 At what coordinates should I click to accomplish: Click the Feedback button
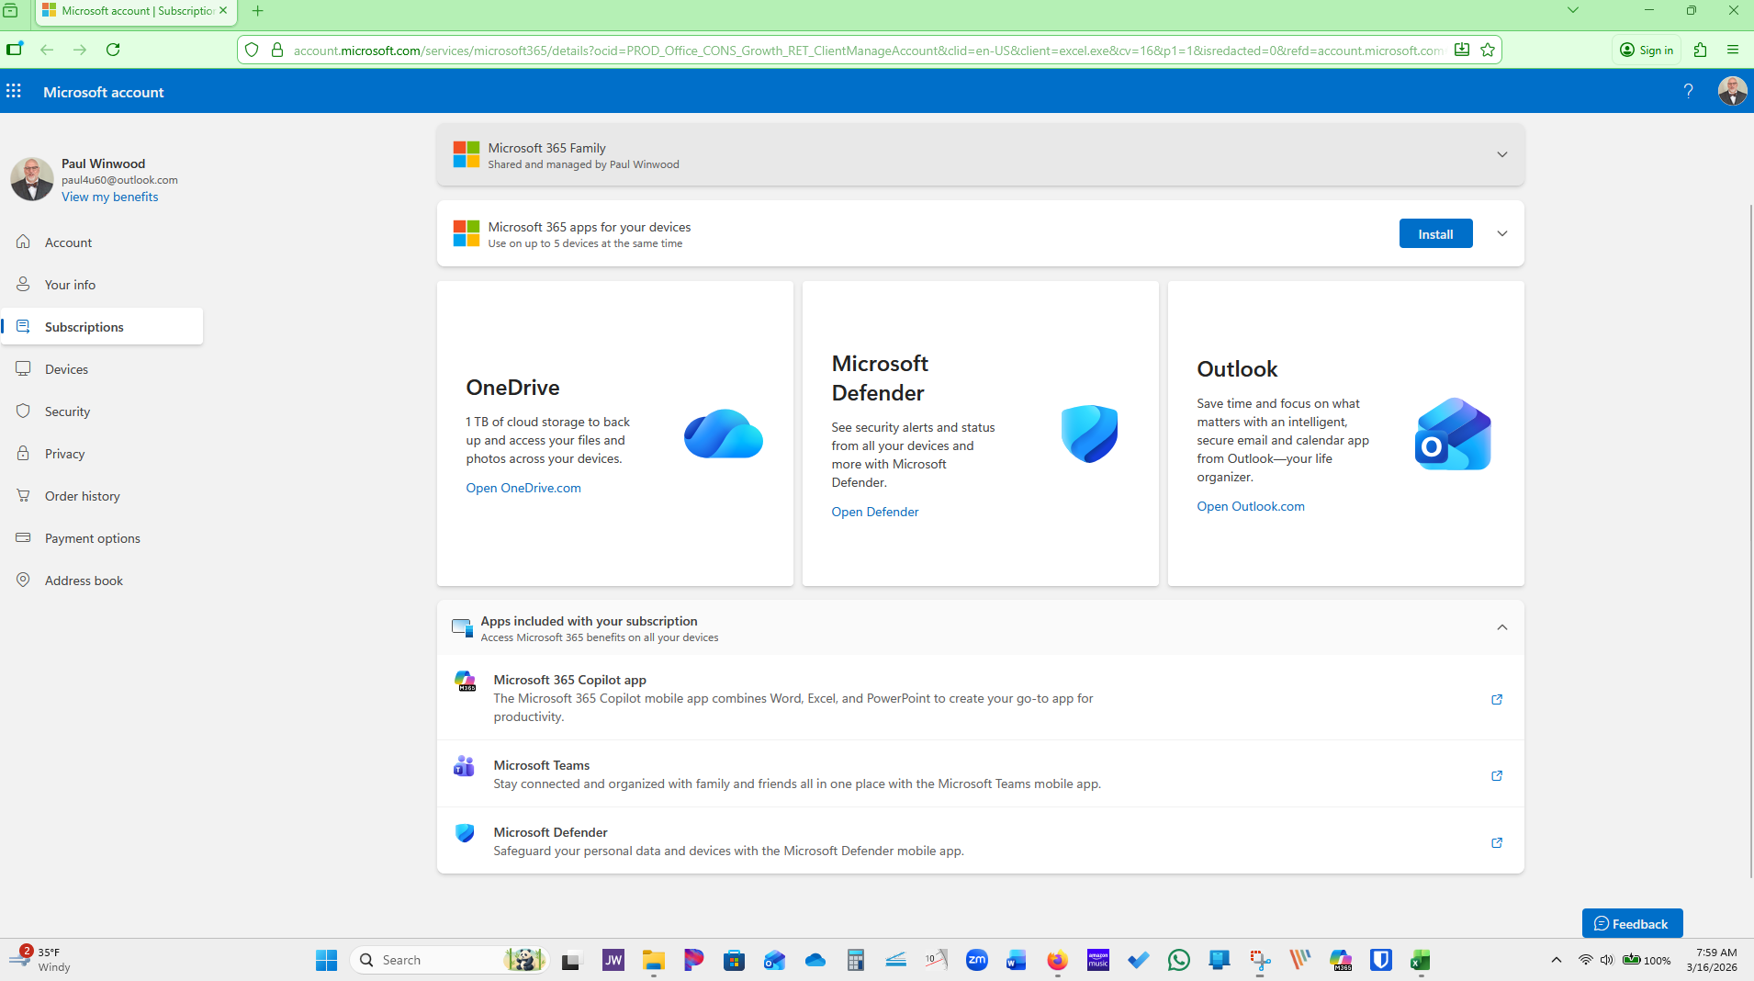[1632, 923]
